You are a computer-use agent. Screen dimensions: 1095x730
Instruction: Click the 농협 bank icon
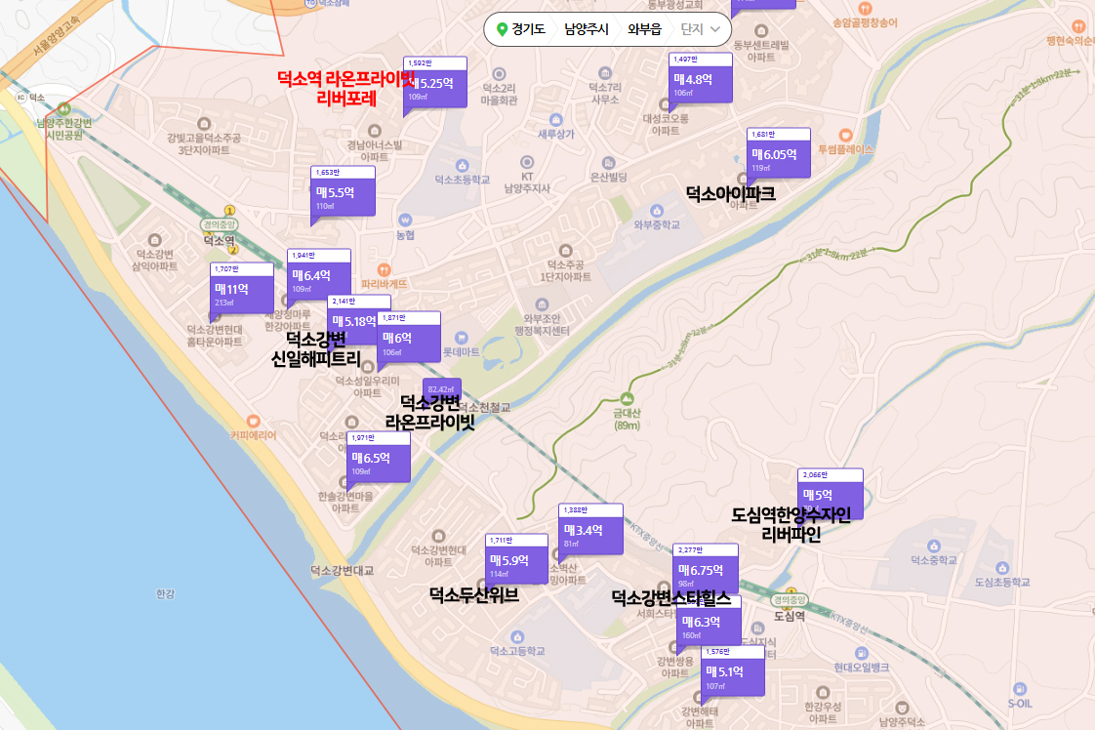tap(405, 221)
